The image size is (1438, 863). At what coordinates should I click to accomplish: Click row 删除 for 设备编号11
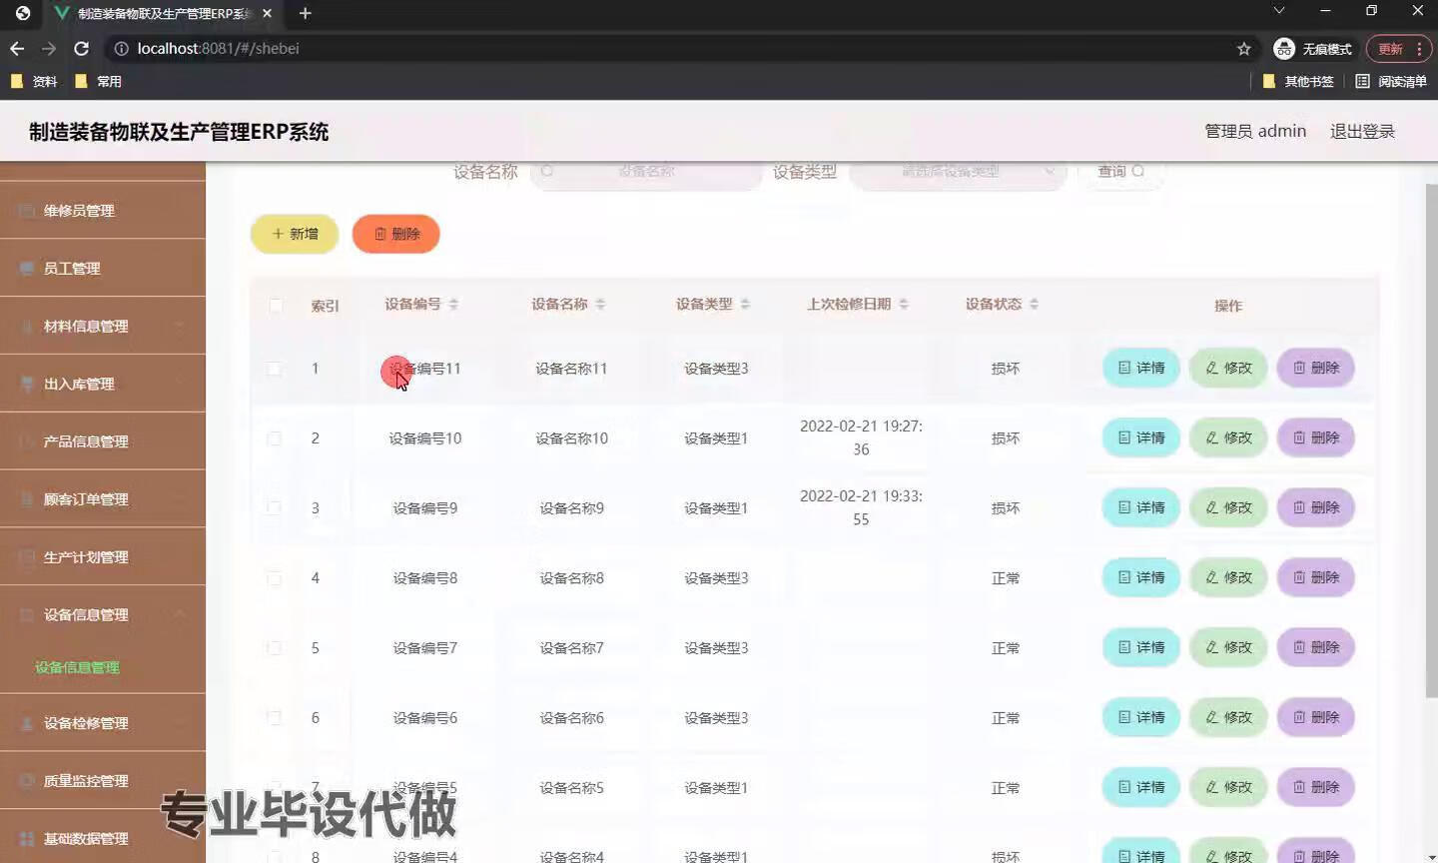(1316, 368)
